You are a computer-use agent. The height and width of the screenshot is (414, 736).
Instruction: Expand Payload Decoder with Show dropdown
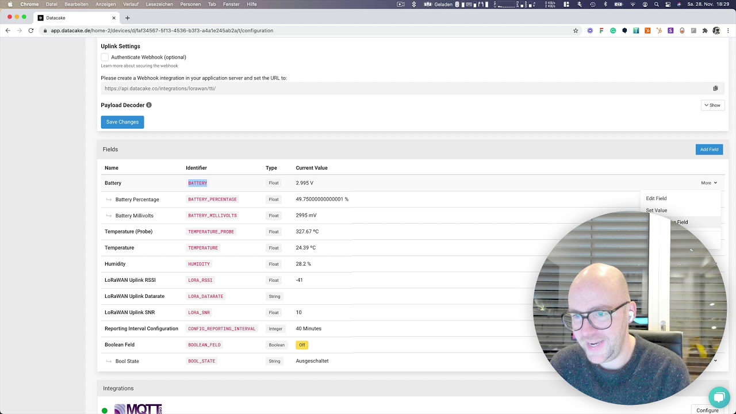pos(713,105)
